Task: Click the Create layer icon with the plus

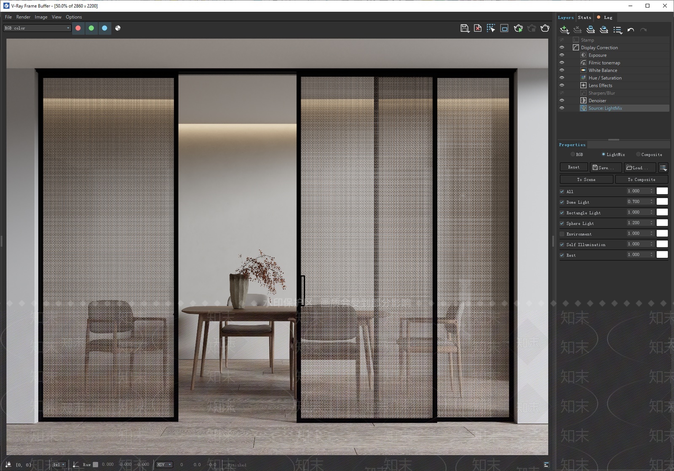Action: 564,29
